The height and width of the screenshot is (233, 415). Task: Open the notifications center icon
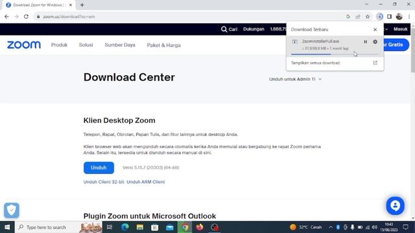click(405, 227)
